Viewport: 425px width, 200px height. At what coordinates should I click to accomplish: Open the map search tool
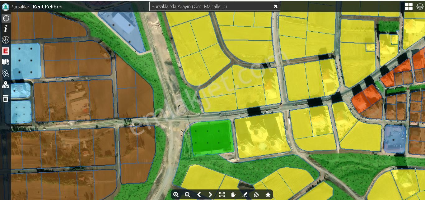pos(6,62)
